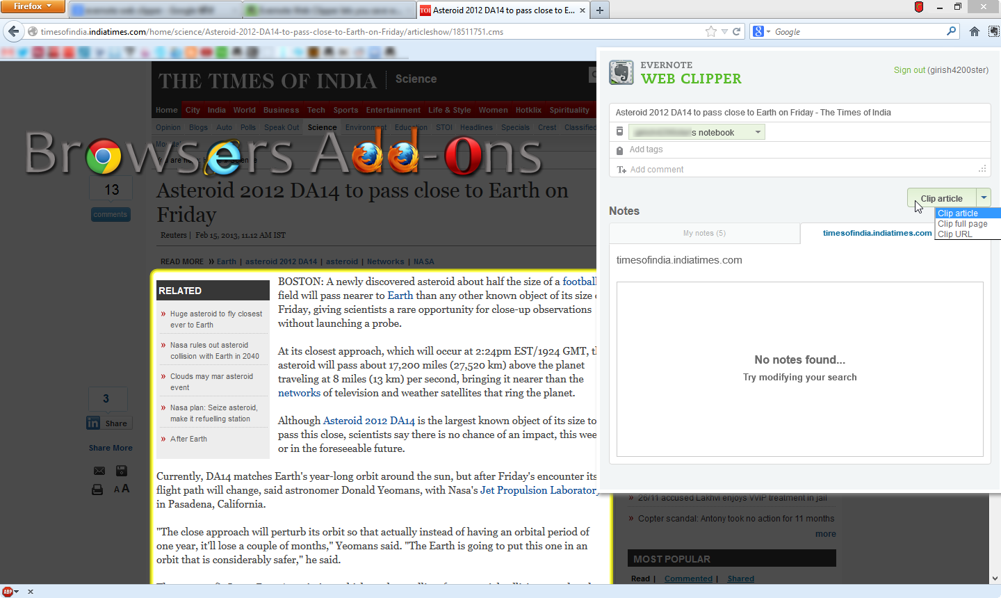This screenshot has height=598, width=1001.
Task: Click the Add comment field
Action: click(799, 169)
